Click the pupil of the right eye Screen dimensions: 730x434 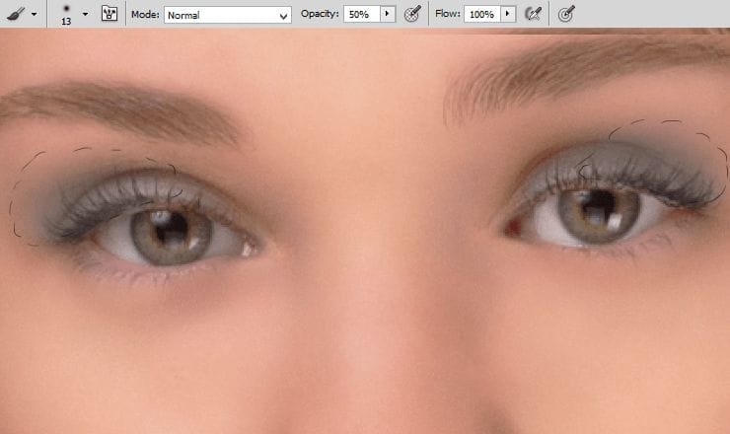click(x=589, y=209)
